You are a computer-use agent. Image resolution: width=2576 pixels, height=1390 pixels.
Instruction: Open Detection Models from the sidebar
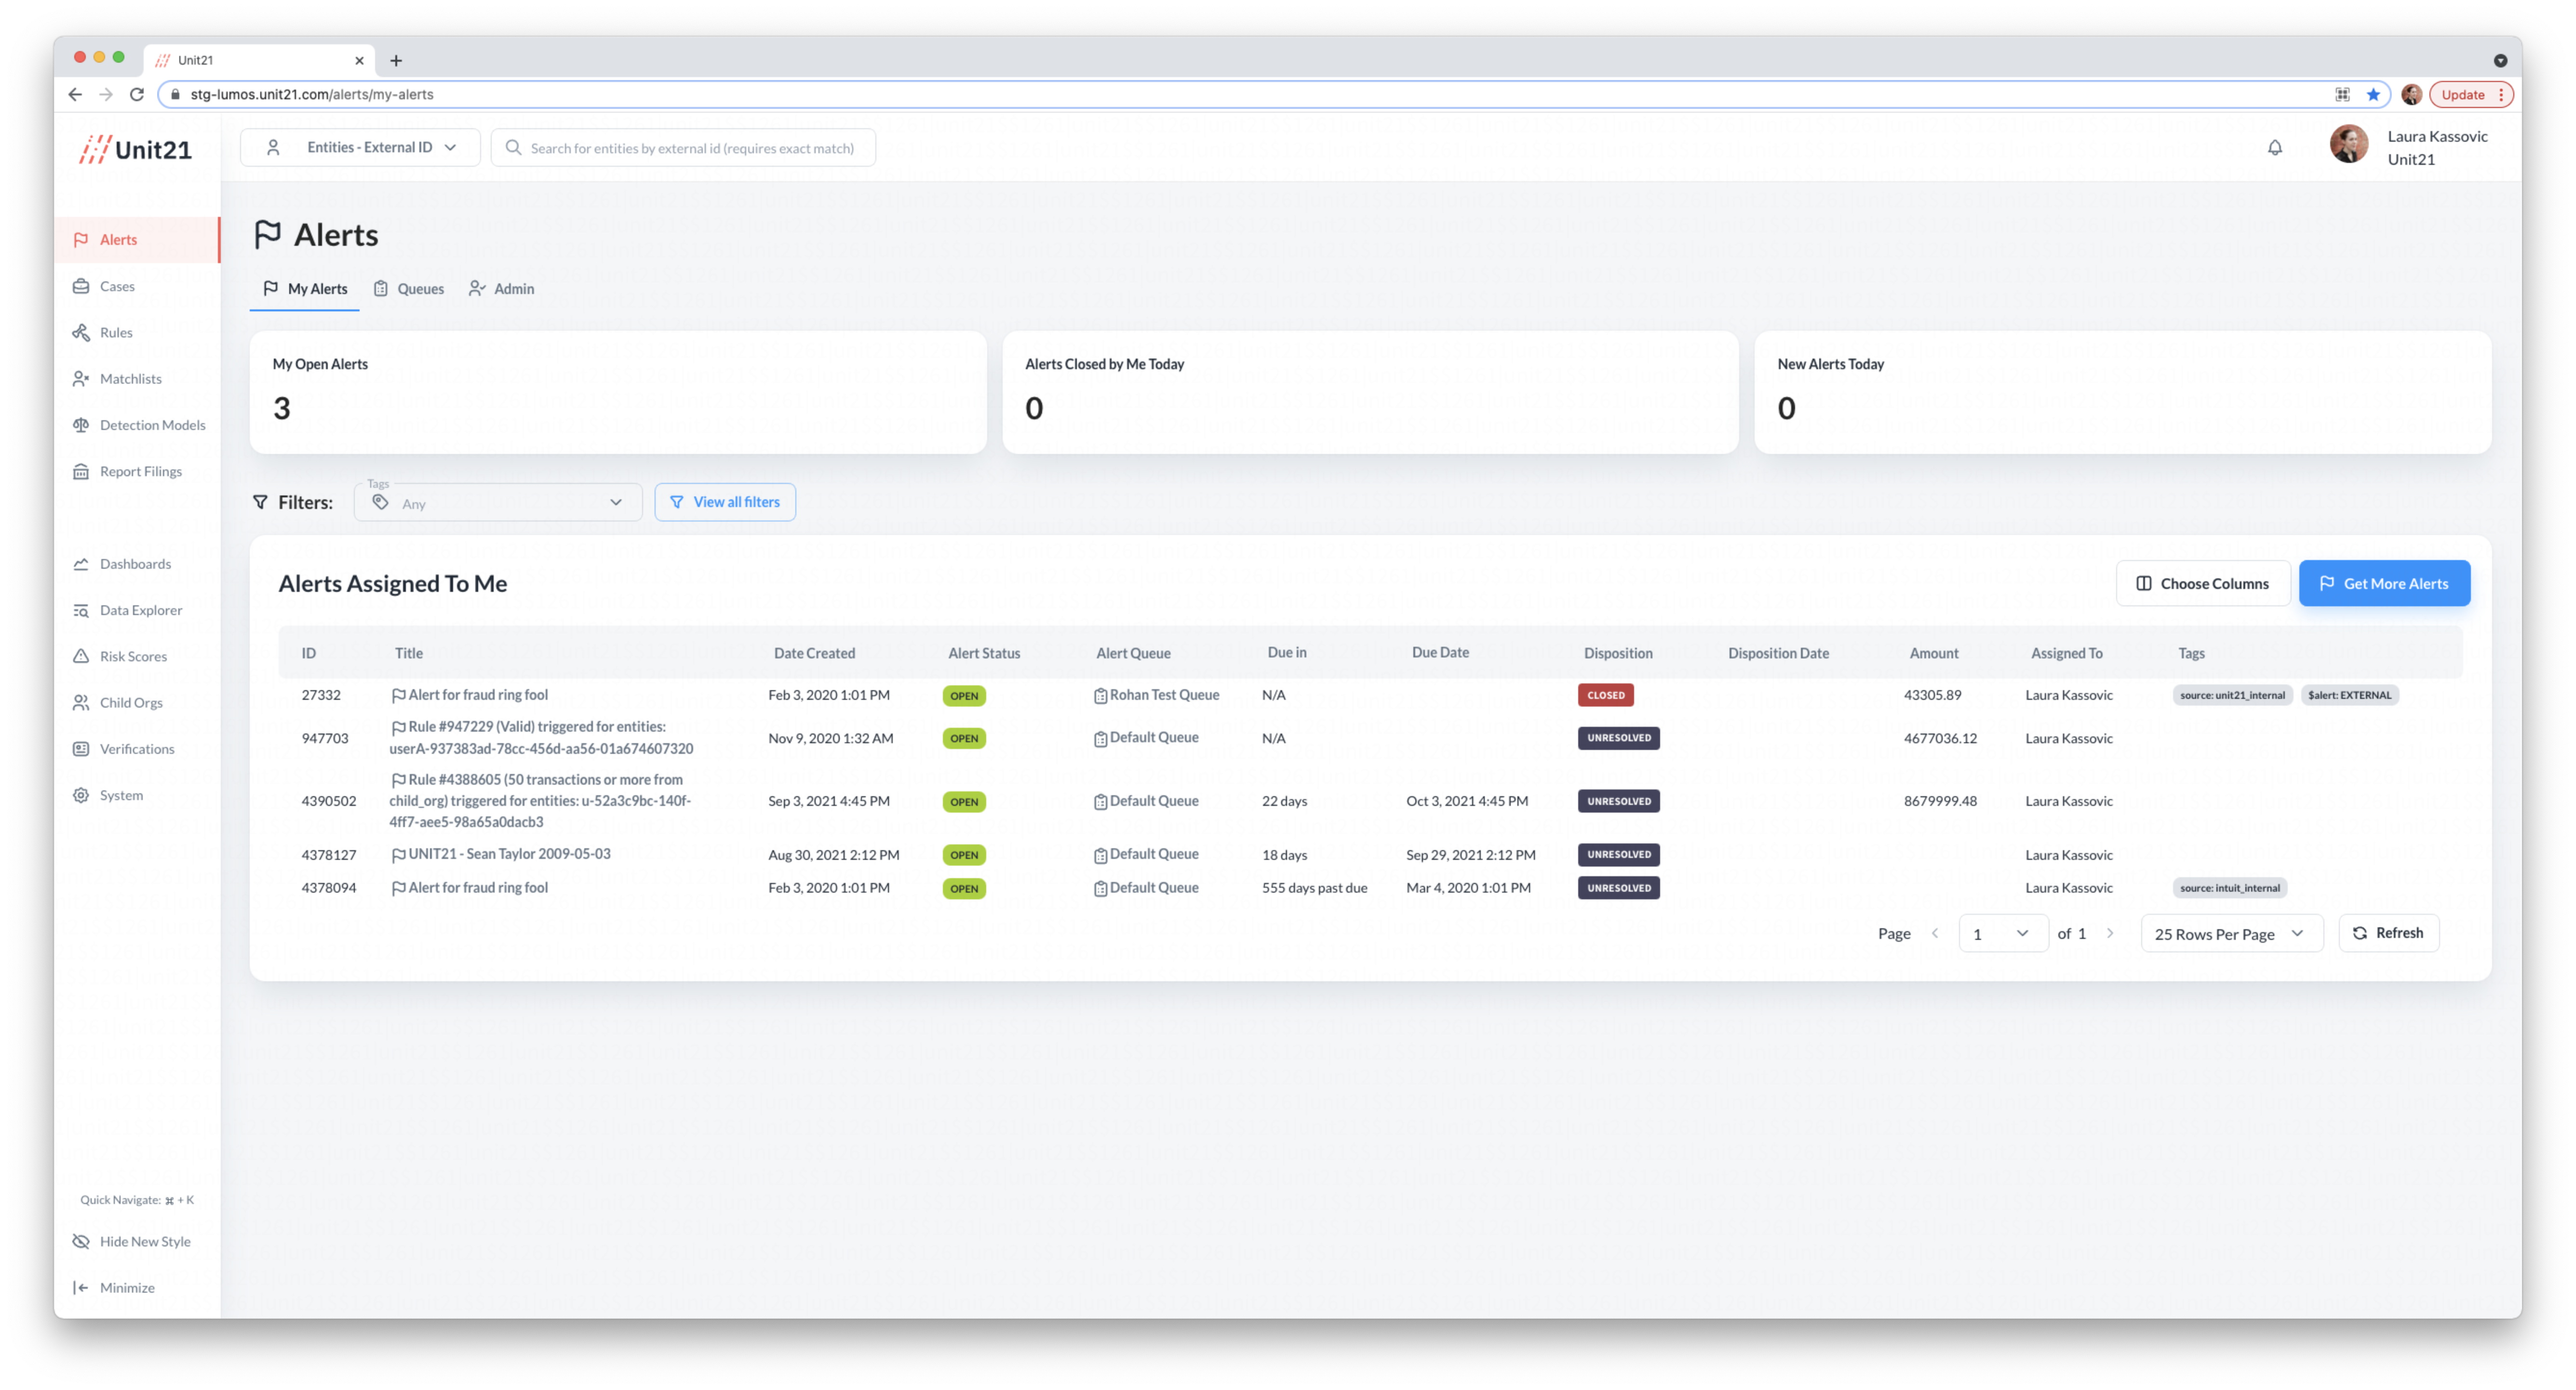click(152, 425)
